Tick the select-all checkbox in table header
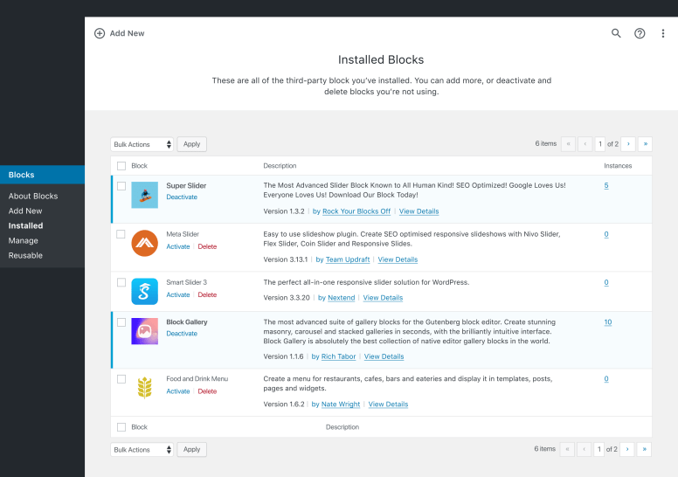This screenshot has width=678, height=477. (x=121, y=166)
